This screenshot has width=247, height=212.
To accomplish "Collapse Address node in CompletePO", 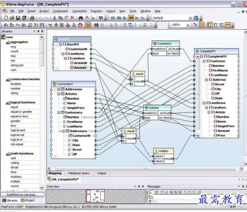I will pyautogui.click(x=207, y=80).
